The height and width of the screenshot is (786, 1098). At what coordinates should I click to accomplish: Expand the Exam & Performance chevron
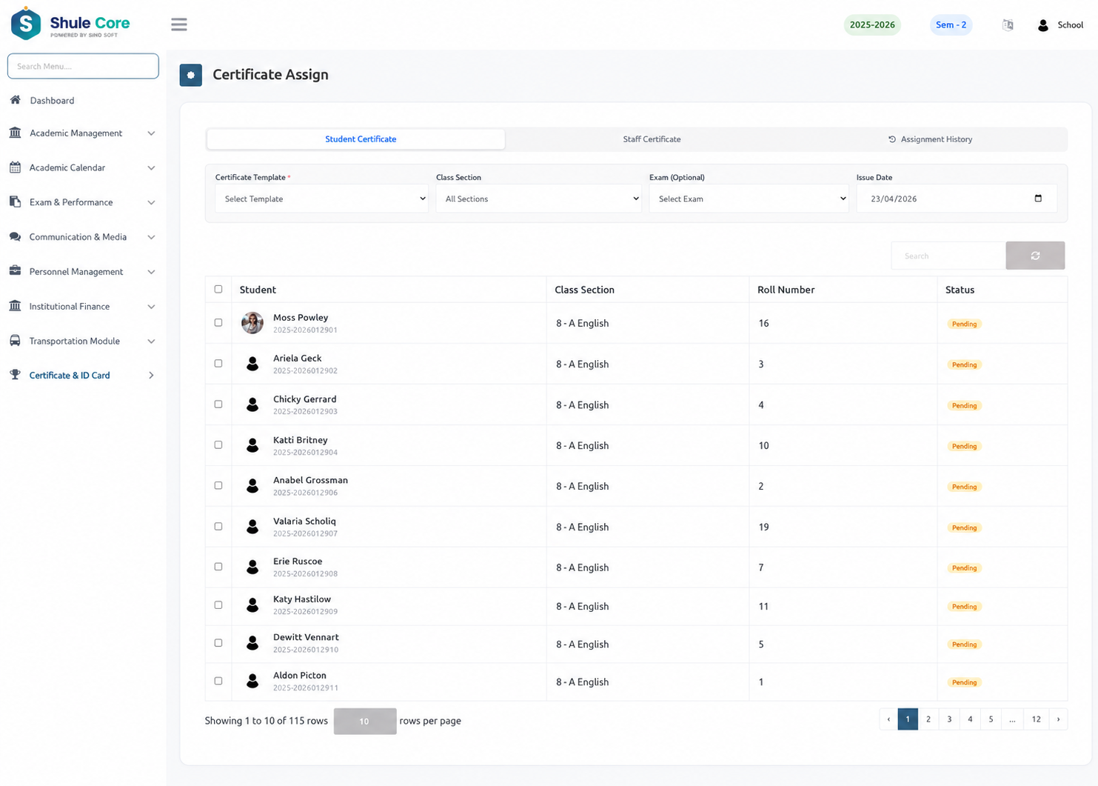point(151,202)
